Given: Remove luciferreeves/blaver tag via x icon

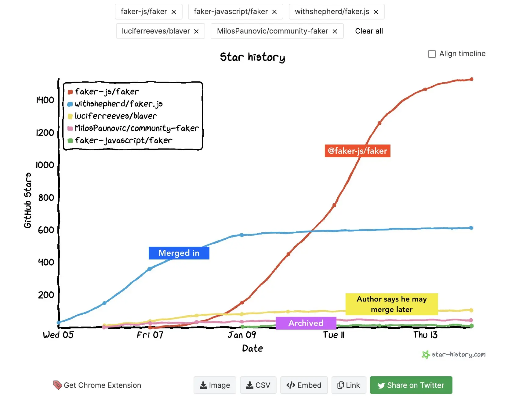Looking at the screenshot, I should (196, 31).
